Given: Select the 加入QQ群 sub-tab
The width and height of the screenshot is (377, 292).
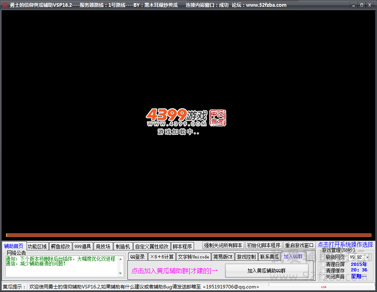Looking at the screenshot, I should (293, 256).
